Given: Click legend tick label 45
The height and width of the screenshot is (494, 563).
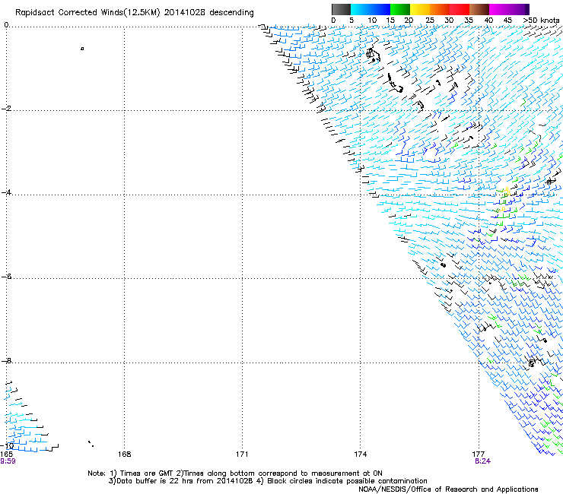Looking at the screenshot, I should coord(507,21).
